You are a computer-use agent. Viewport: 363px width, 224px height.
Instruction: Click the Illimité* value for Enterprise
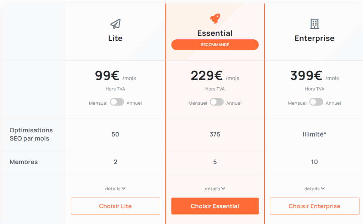pos(314,134)
